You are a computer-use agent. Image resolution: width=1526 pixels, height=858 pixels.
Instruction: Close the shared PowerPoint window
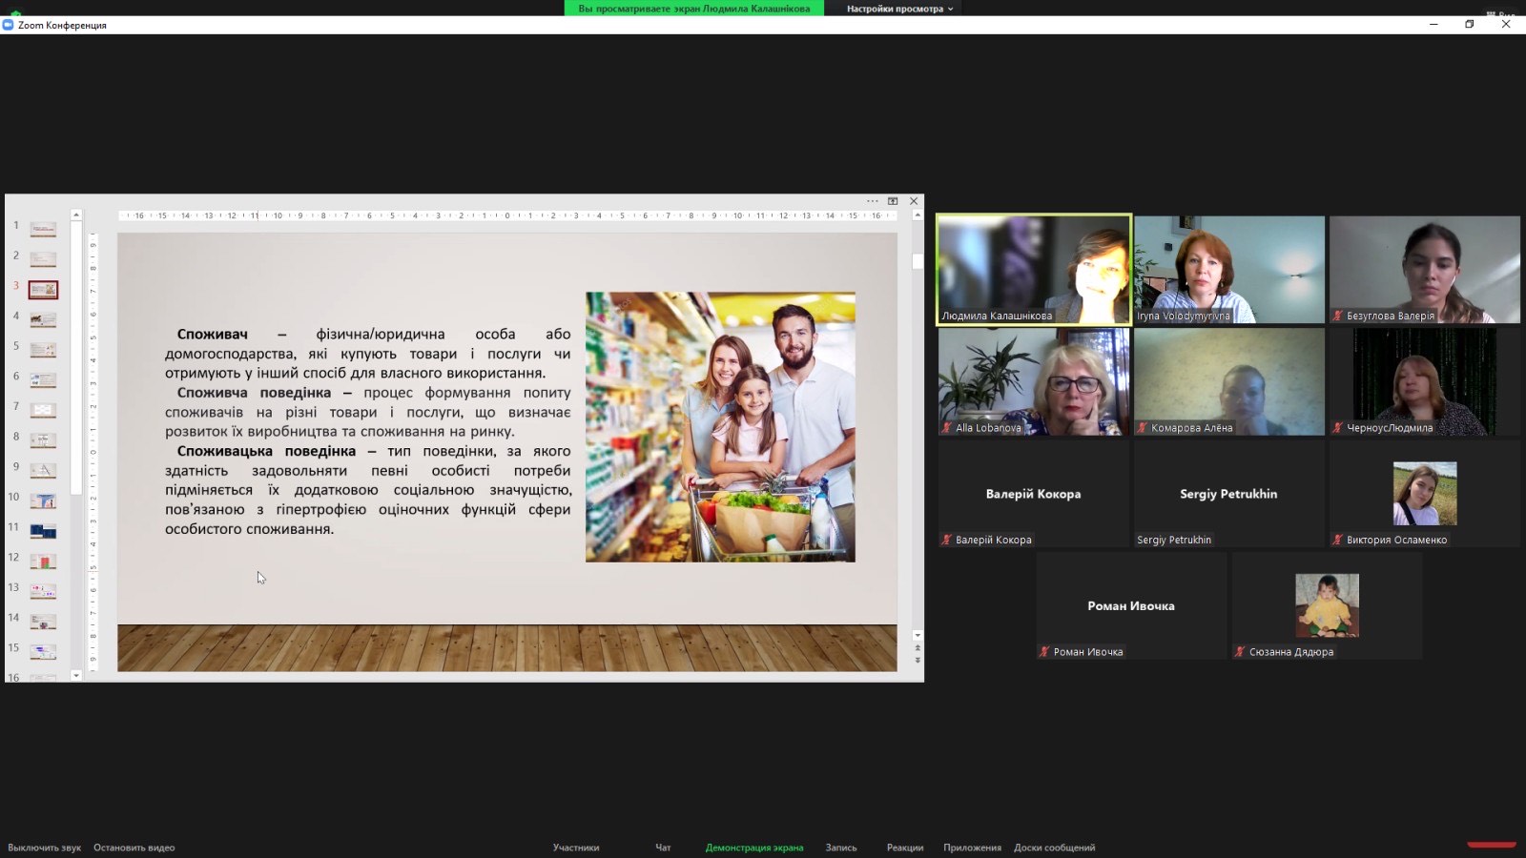pyautogui.click(x=914, y=201)
